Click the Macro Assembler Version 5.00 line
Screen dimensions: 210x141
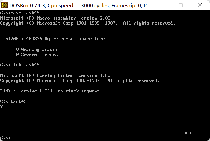pyautogui.click(x=55, y=18)
